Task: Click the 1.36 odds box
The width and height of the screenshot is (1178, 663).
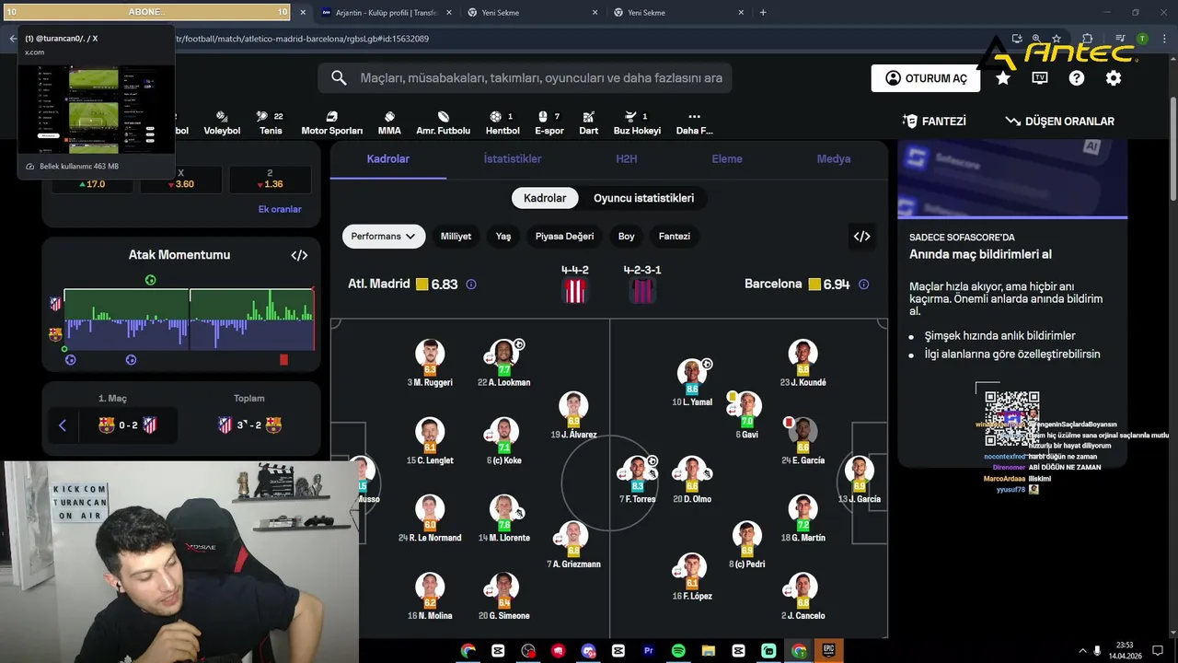Action: coord(270,180)
